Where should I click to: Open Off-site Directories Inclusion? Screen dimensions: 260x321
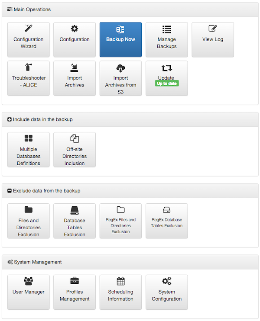click(x=75, y=150)
